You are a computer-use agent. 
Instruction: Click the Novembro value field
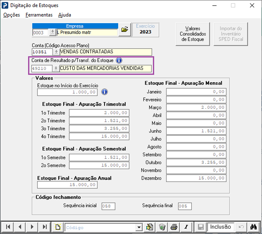[196, 170]
